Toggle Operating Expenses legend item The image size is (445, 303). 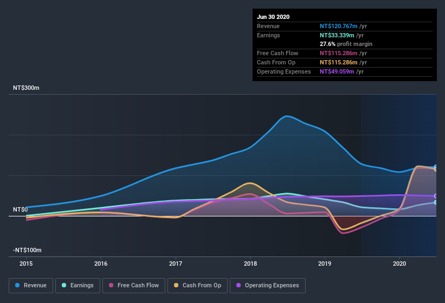click(x=267, y=285)
